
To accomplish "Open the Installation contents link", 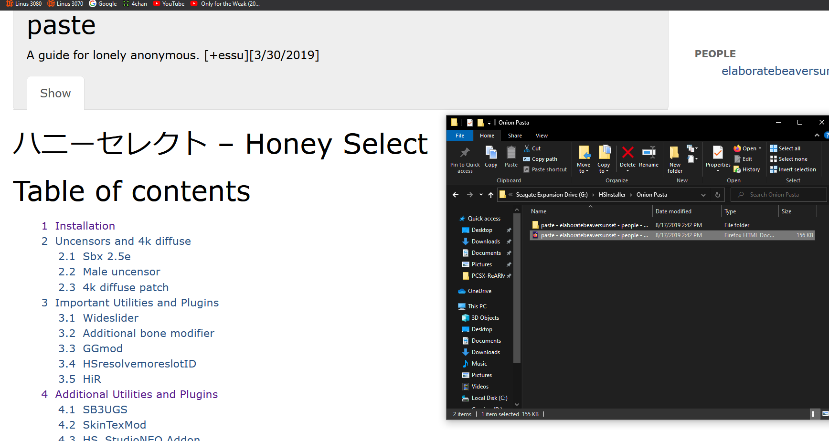I will pyautogui.click(x=85, y=226).
